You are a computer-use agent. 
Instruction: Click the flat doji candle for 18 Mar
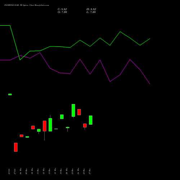pyautogui.click(x=56, y=129)
